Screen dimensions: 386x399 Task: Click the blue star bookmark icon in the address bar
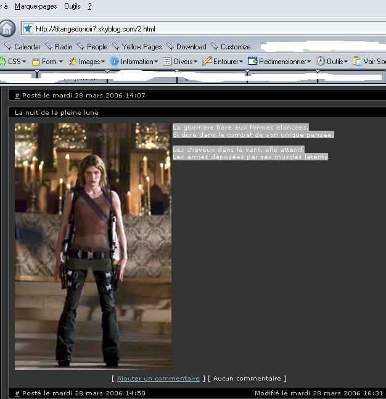(28, 28)
